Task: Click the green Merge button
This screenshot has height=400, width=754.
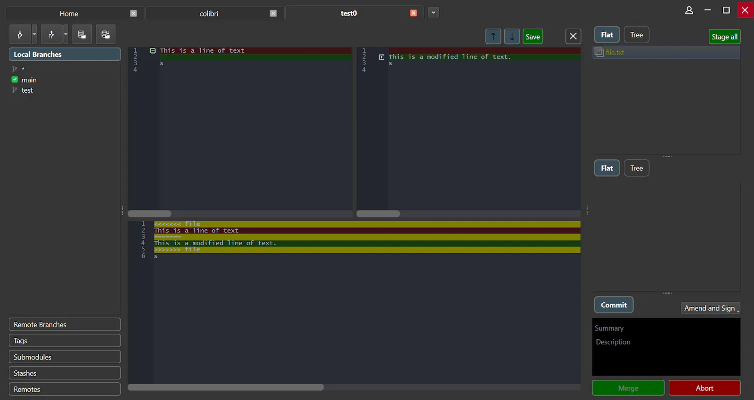Action: (x=628, y=388)
